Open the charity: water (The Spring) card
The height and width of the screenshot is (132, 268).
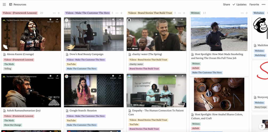point(147,54)
